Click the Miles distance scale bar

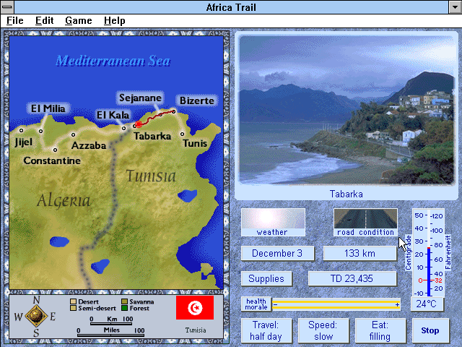pyautogui.click(x=110, y=335)
